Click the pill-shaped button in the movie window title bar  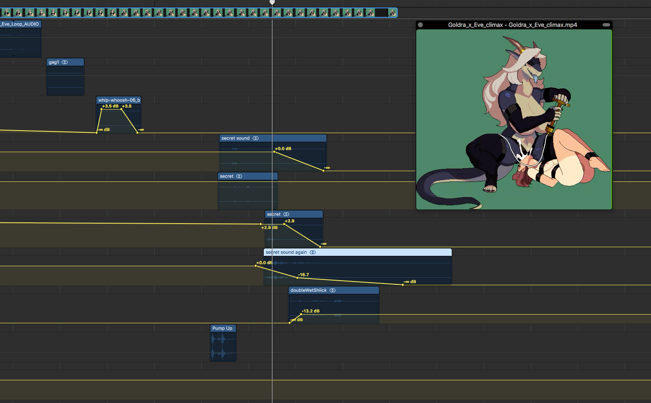(606, 25)
